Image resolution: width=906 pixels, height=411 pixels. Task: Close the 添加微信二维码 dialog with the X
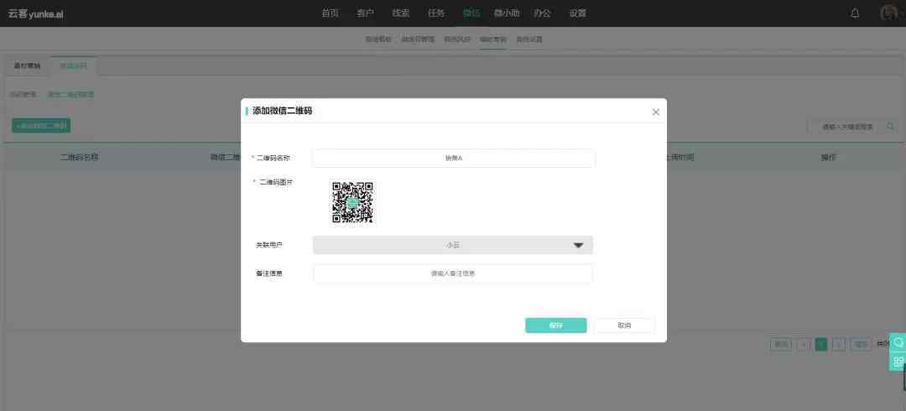coord(656,112)
